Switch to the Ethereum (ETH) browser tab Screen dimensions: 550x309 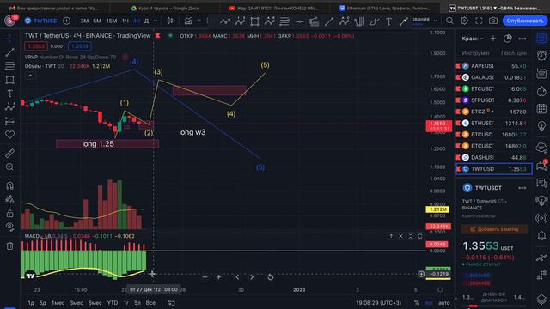[x=385, y=8]
